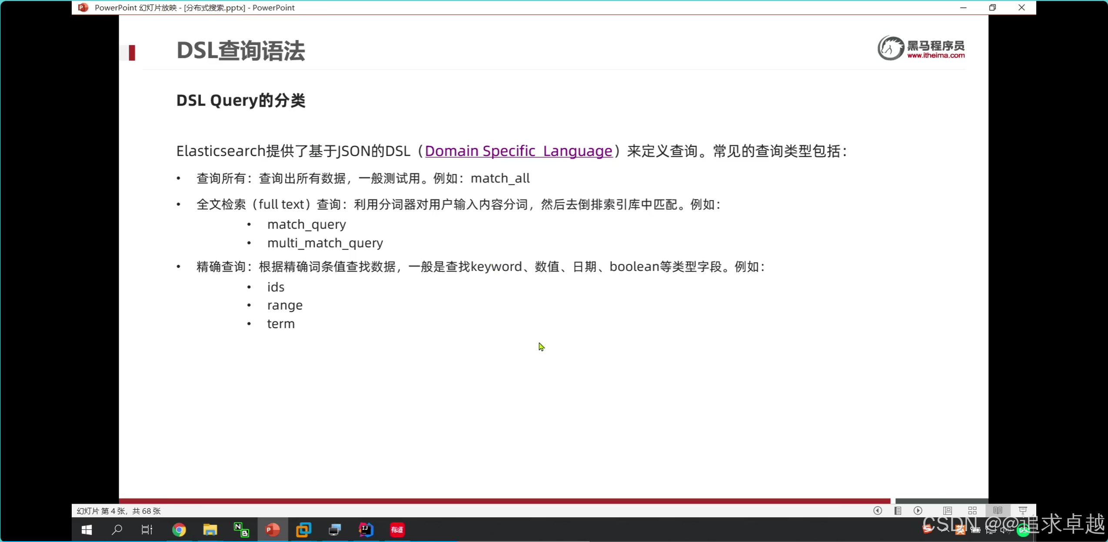Open File Explorer from taskbar
1108x542 pixels.
210,530
